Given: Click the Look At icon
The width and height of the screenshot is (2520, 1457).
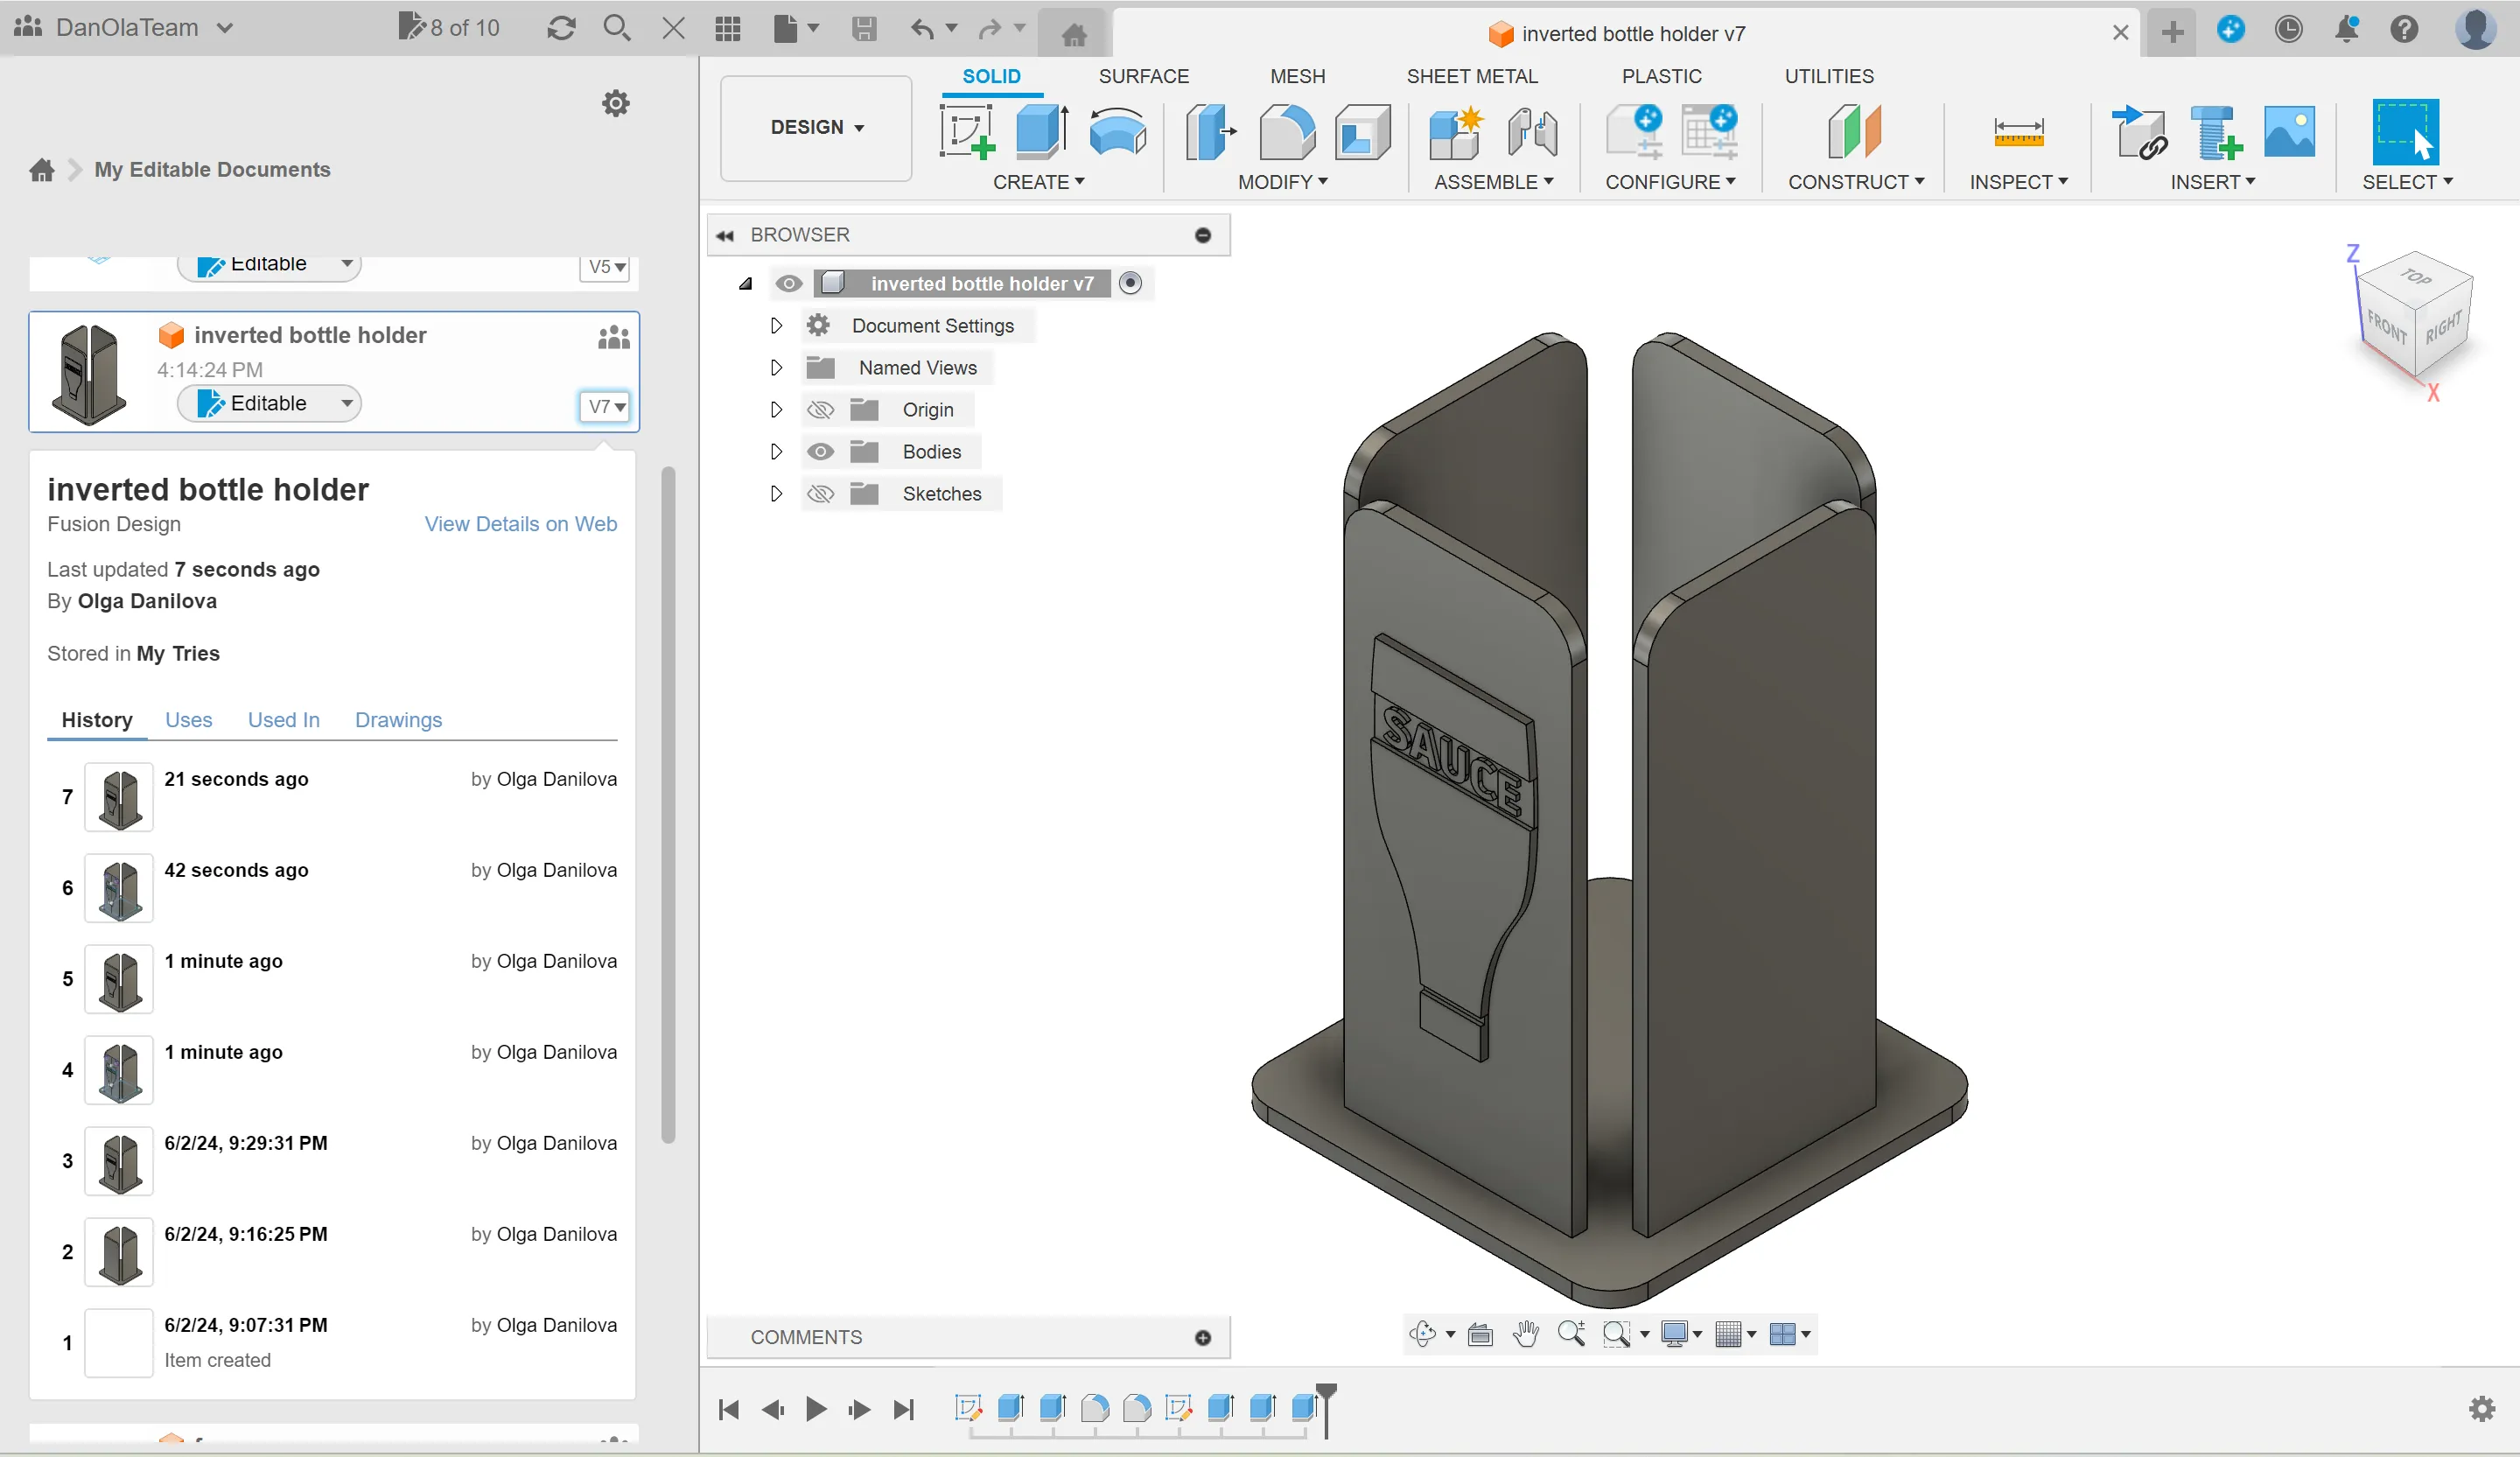Looking at the screenshot, I should tap(1480, 1334).
